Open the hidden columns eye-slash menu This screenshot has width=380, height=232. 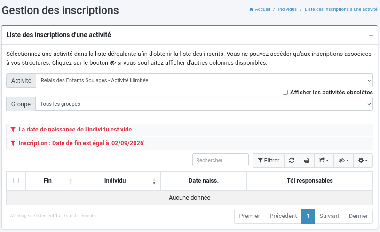343,161
